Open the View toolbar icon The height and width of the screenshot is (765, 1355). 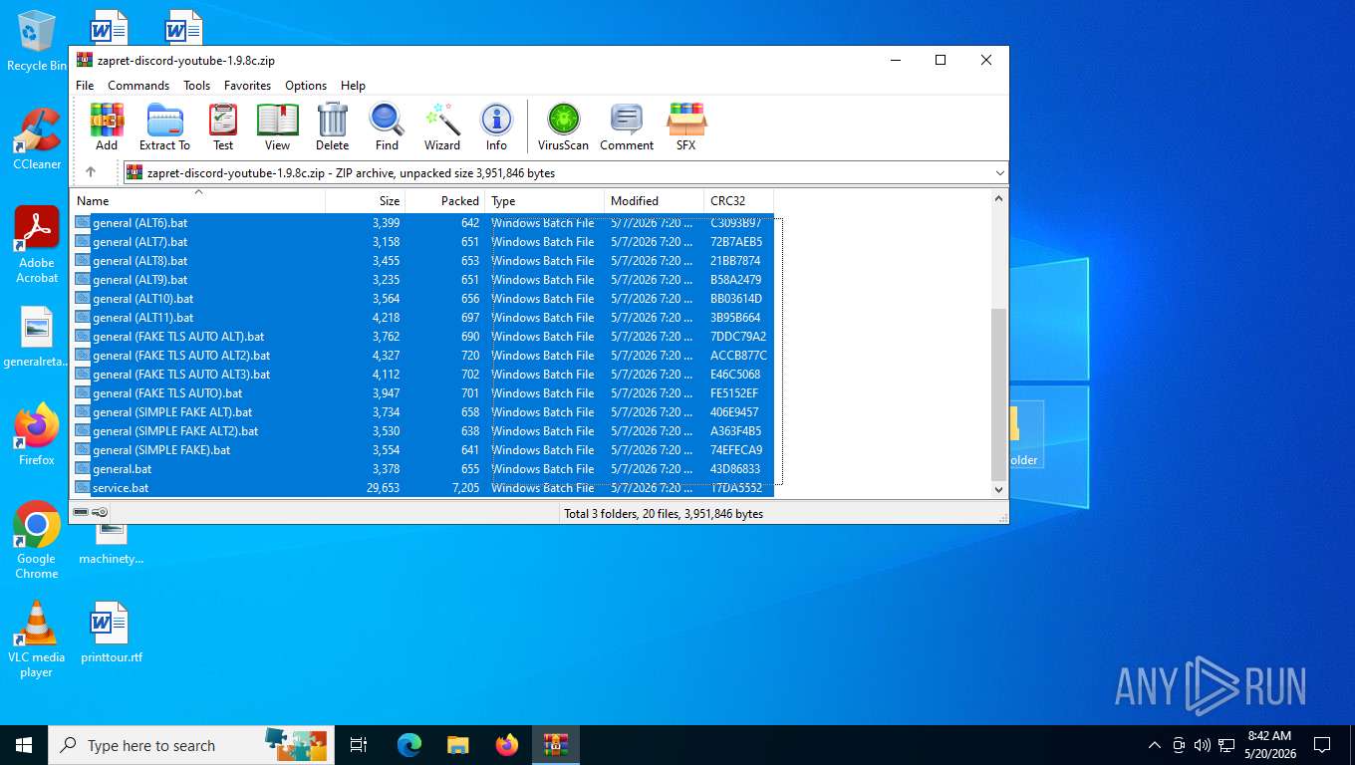click(x=277, y=127)
